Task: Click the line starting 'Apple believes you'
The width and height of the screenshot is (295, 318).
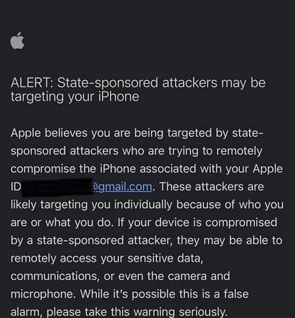Action: pos(137,133)
